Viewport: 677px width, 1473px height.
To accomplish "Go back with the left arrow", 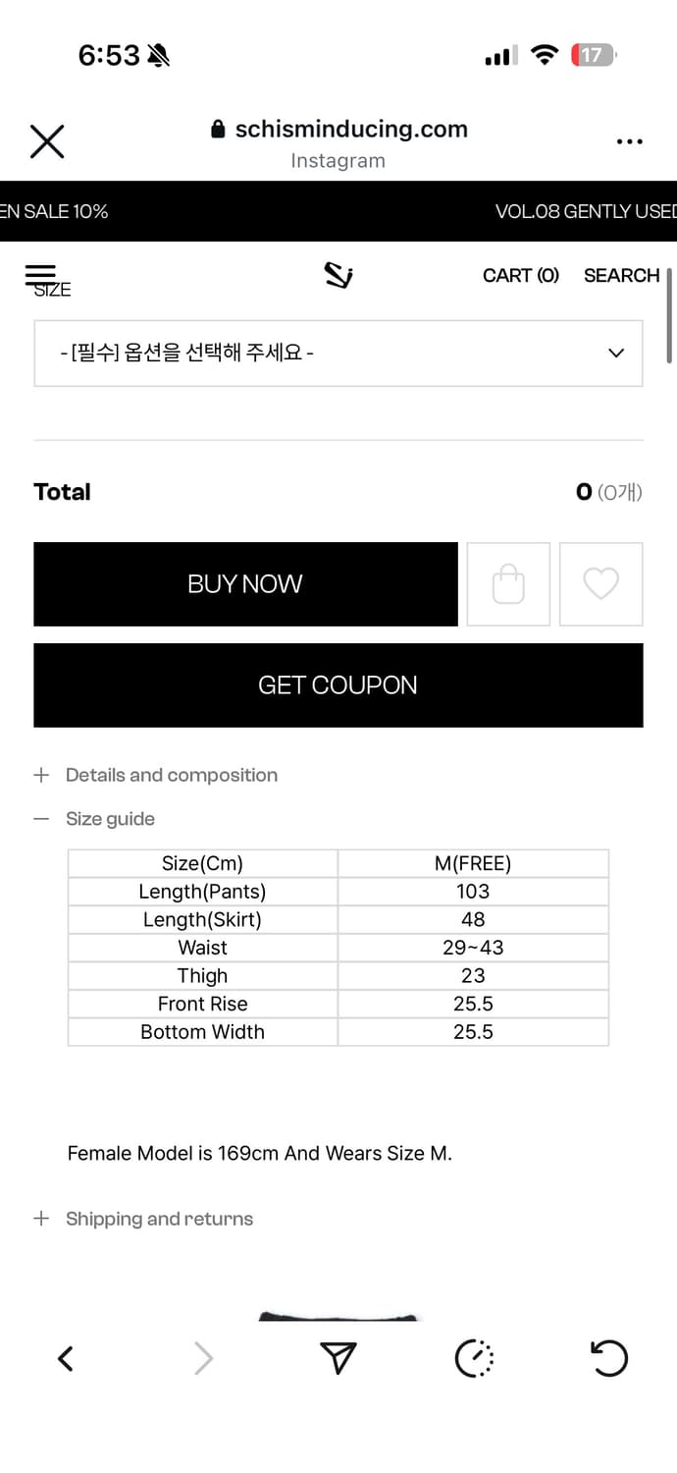I will click(x=66, y=1359).
